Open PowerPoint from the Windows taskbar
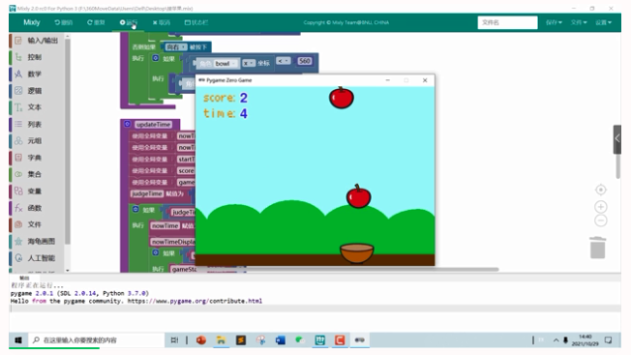The image size is (631, 355). pos(201,340)
